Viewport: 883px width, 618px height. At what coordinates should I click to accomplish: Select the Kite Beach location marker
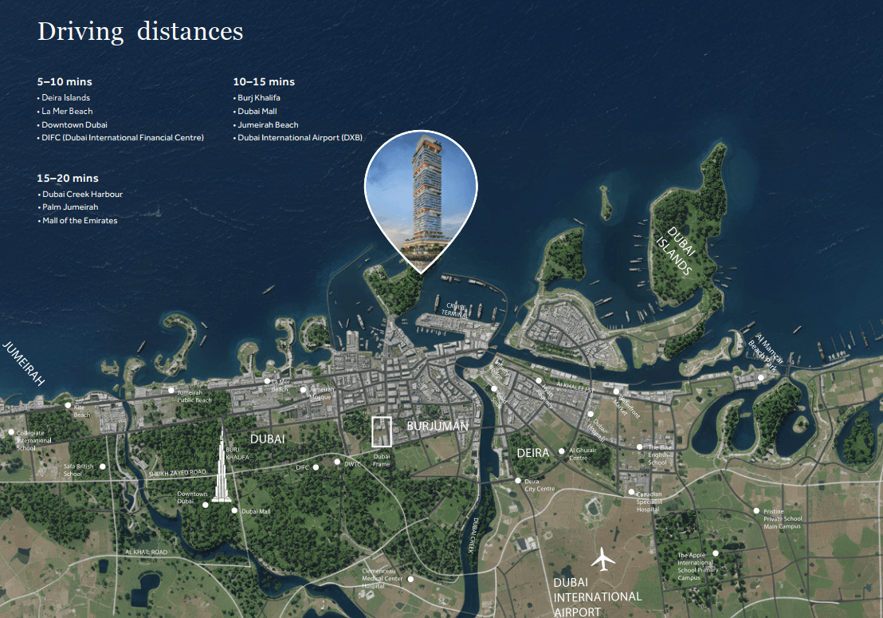tap(68, 405)
